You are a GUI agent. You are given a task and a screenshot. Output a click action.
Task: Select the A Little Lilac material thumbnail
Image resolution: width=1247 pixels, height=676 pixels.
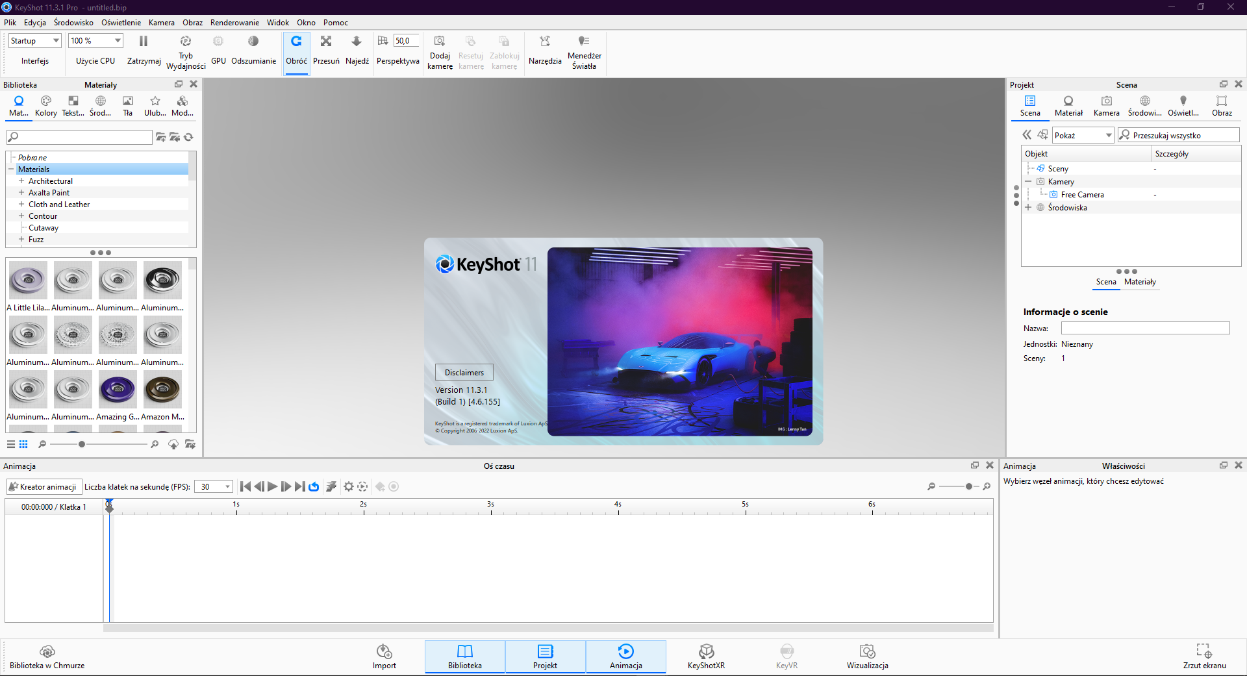(x=28, y=281)
